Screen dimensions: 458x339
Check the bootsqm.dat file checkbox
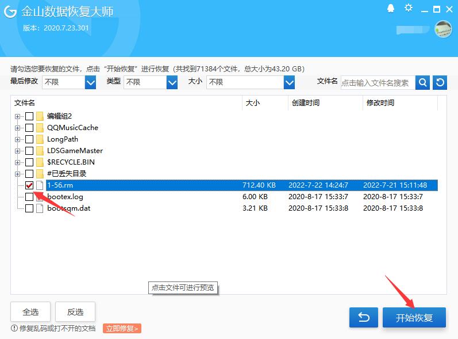pos(29,208)
